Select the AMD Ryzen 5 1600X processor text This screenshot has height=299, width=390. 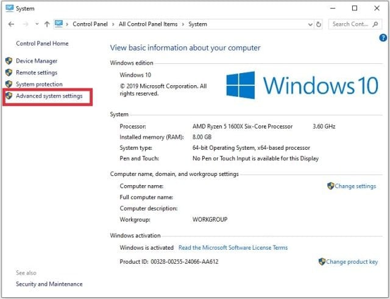pyautogui.click(x=243, y=127)
